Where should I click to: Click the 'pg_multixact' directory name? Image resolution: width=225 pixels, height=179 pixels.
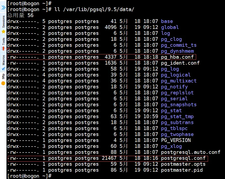tap(179, 81)
